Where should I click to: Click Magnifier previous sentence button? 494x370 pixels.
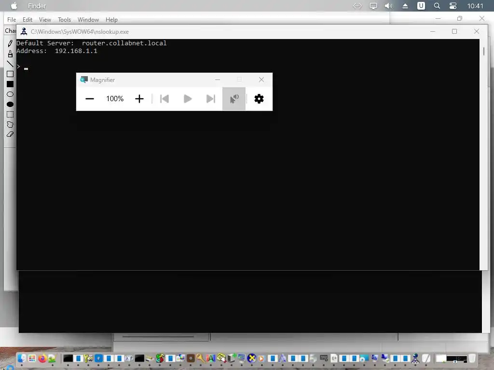pyautogui.click(x=165, y=99)
